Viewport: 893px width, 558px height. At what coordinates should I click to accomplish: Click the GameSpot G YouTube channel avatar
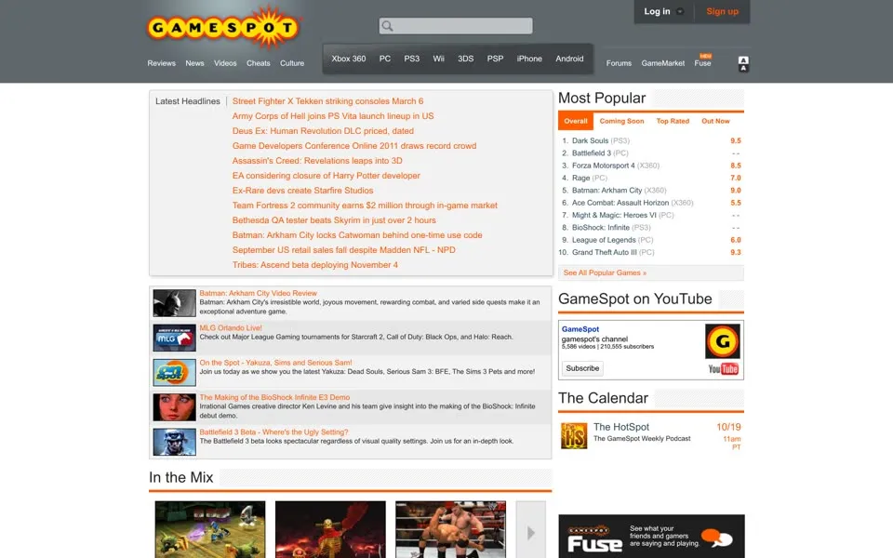click(722, 341)
